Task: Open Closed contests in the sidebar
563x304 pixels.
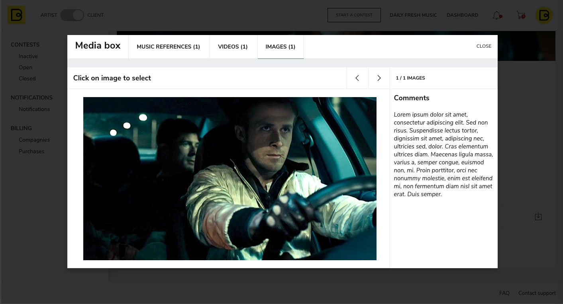Action: [27, 78]
